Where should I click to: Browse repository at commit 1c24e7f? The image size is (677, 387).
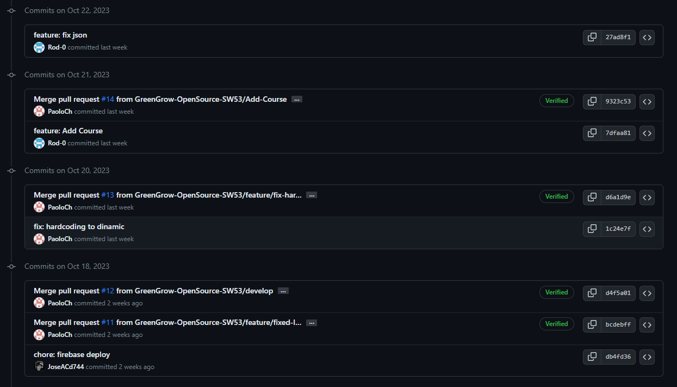pyautogui.click(x=647, y=229)
